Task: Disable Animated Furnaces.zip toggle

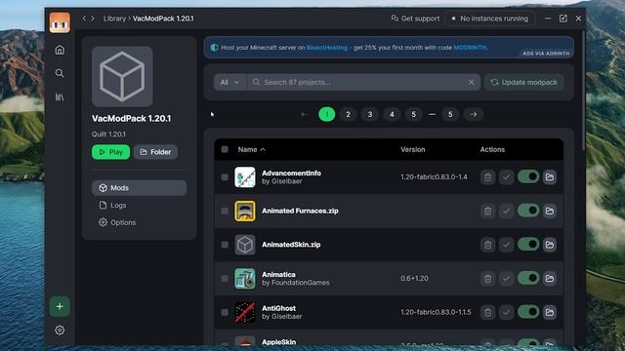Action: point(528,211)
